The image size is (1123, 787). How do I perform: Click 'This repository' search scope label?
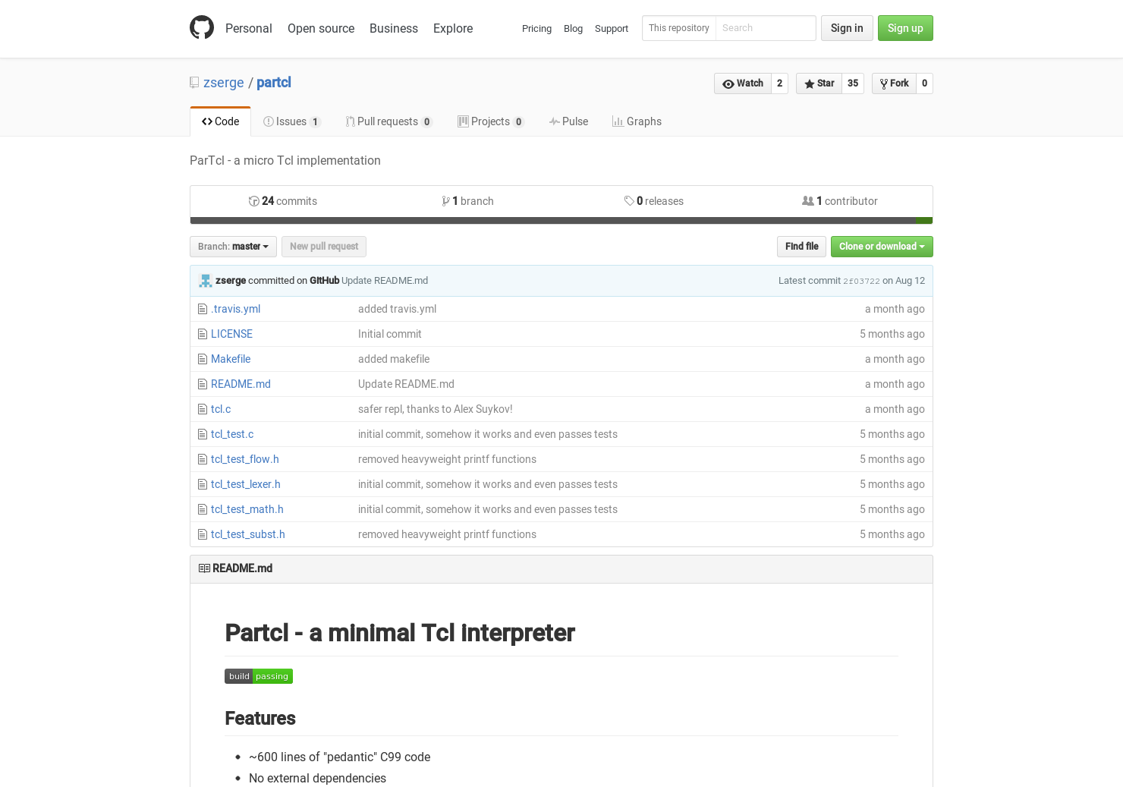[x=679, y=28]
